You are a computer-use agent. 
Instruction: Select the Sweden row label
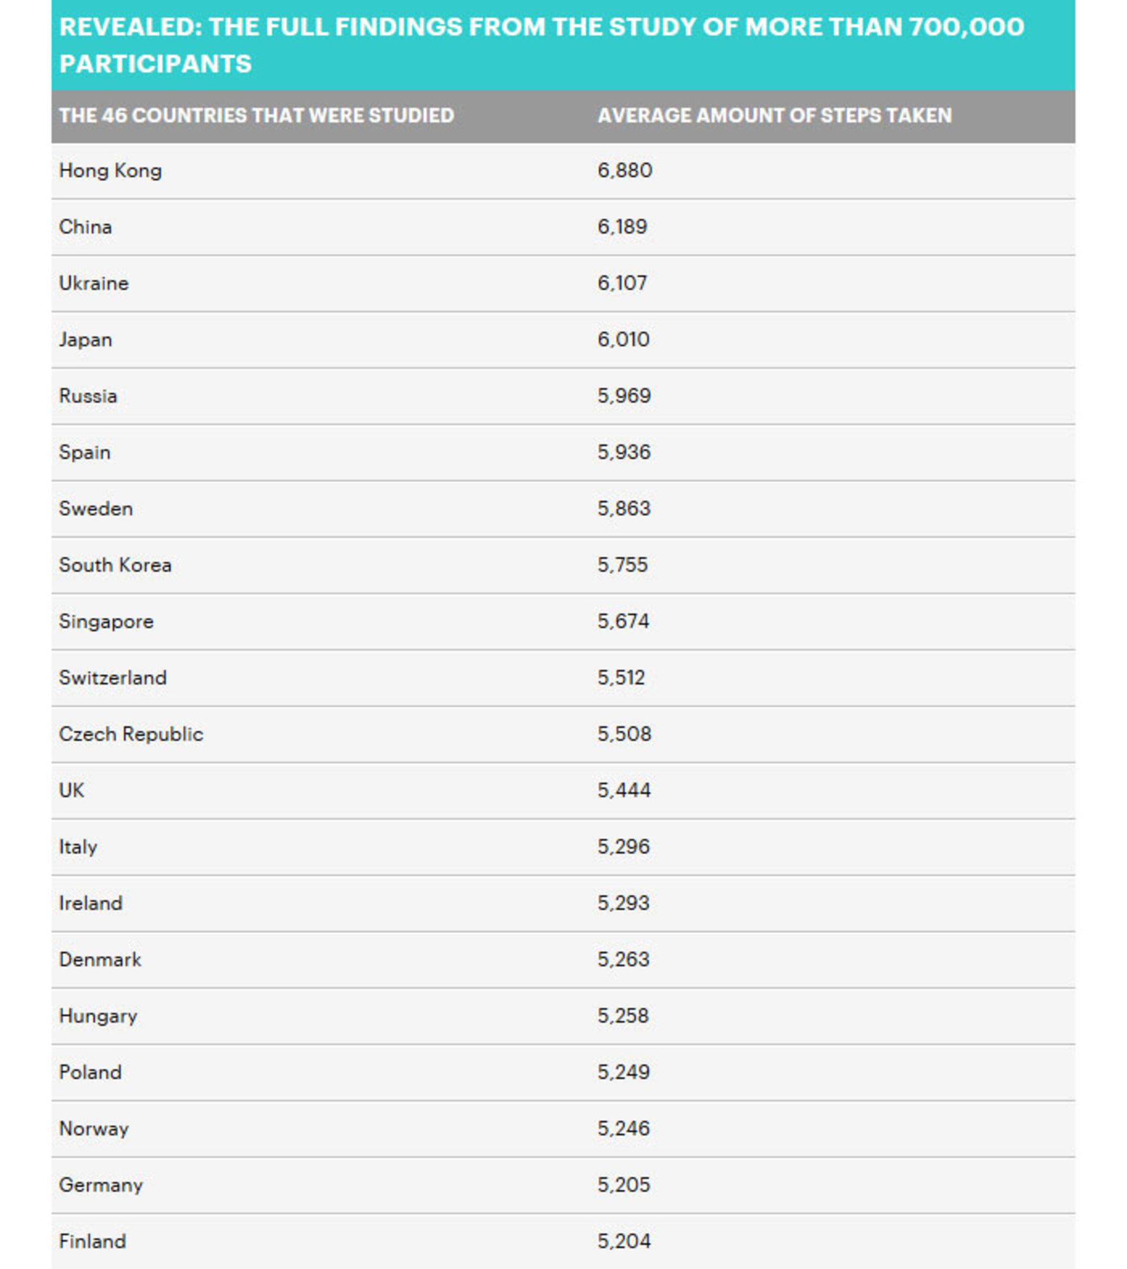[96, 509]
